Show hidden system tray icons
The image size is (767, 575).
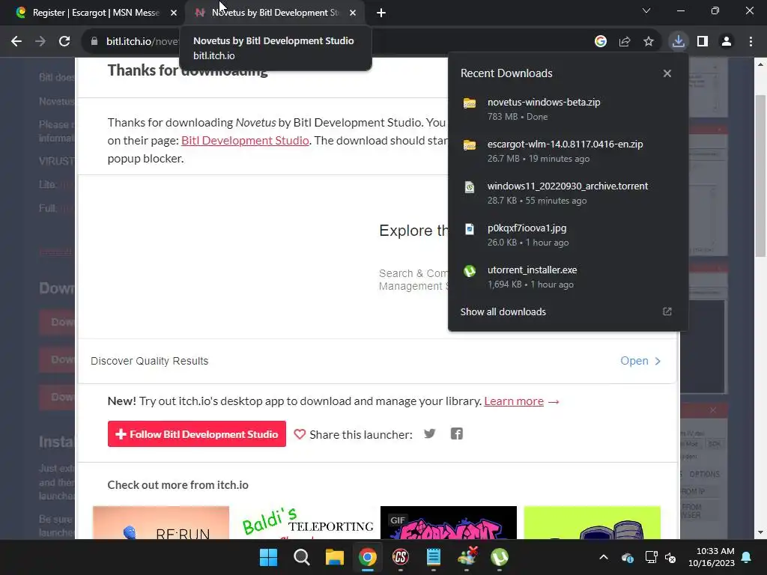(604, 557)
